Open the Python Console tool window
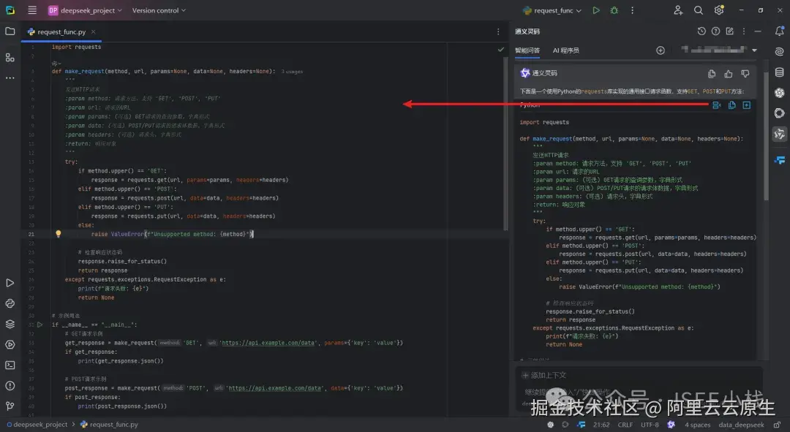This screenshot has width=790, height=432. (x=10, y=303)
